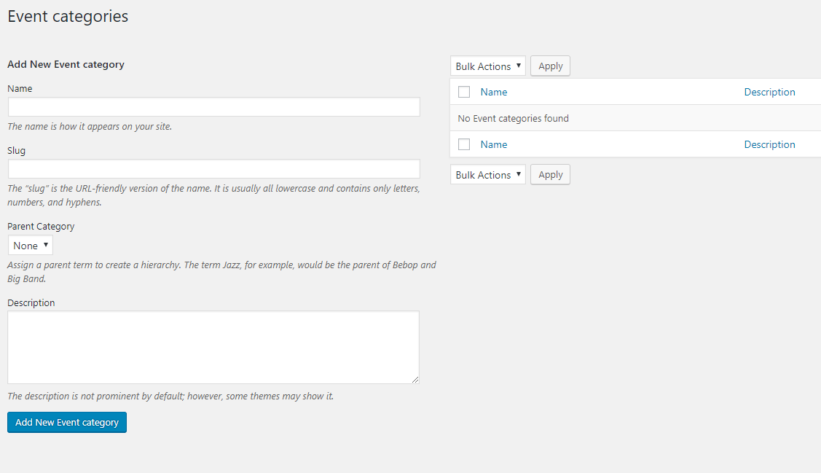Viewport: 821px width, 473px height.
Task: Click the Description textarea resize handle
Action: click(415, 380)
